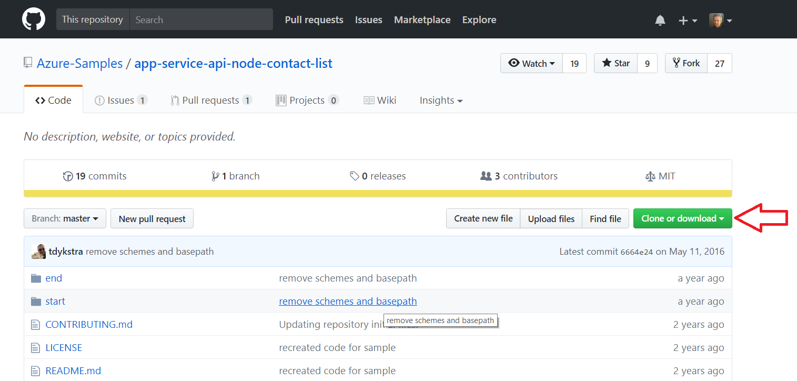
Task: Open app-service-api-node-contact-list repo link
Action: [x=233, y=64]
